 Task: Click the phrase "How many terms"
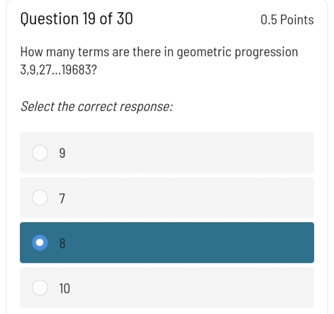point(64,53)
